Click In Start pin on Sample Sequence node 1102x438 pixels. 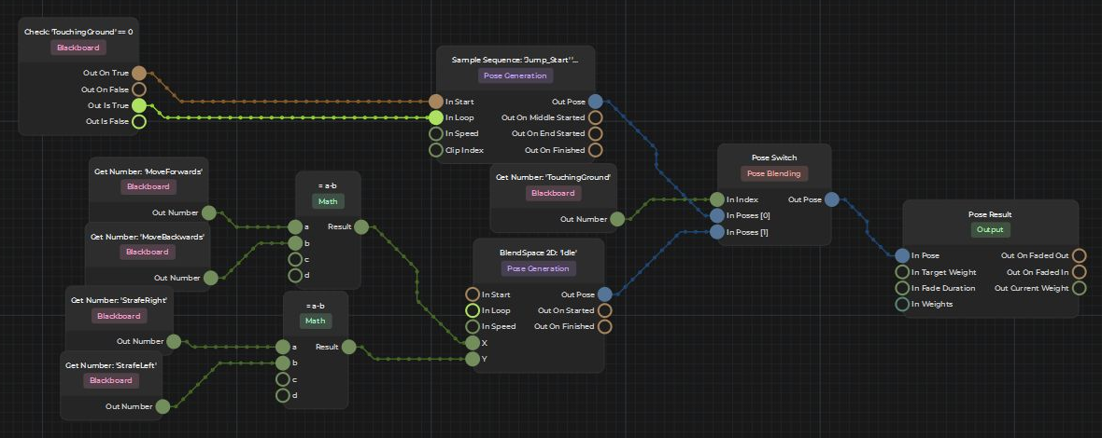tap(436, 102)
